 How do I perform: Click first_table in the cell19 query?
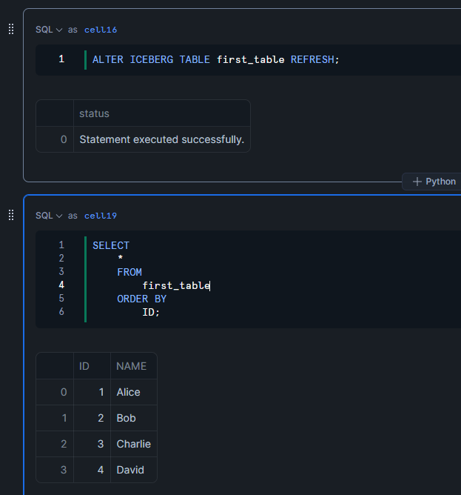point(176,285)
